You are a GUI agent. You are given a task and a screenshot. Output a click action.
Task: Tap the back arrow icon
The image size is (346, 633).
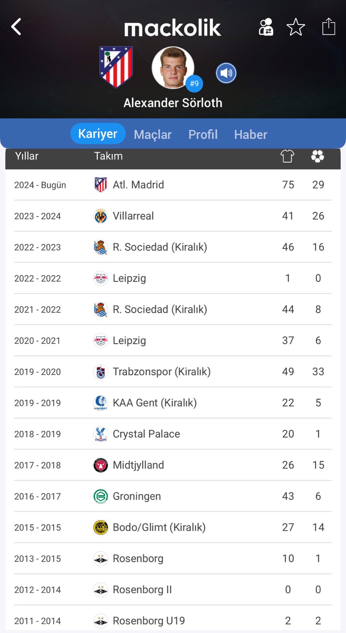pos(16,27)
